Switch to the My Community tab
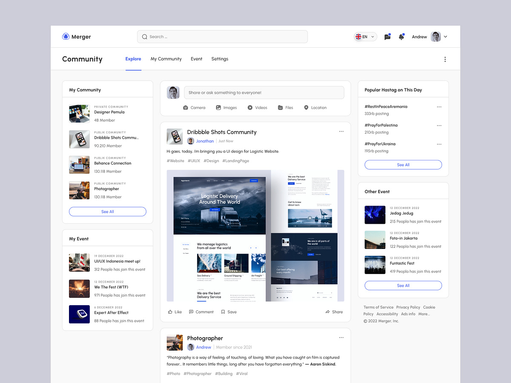 coord(166,59)
